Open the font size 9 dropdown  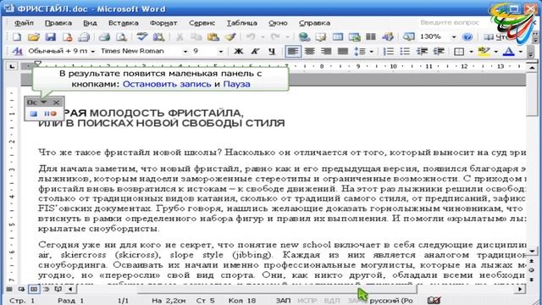tap(220, 52)
